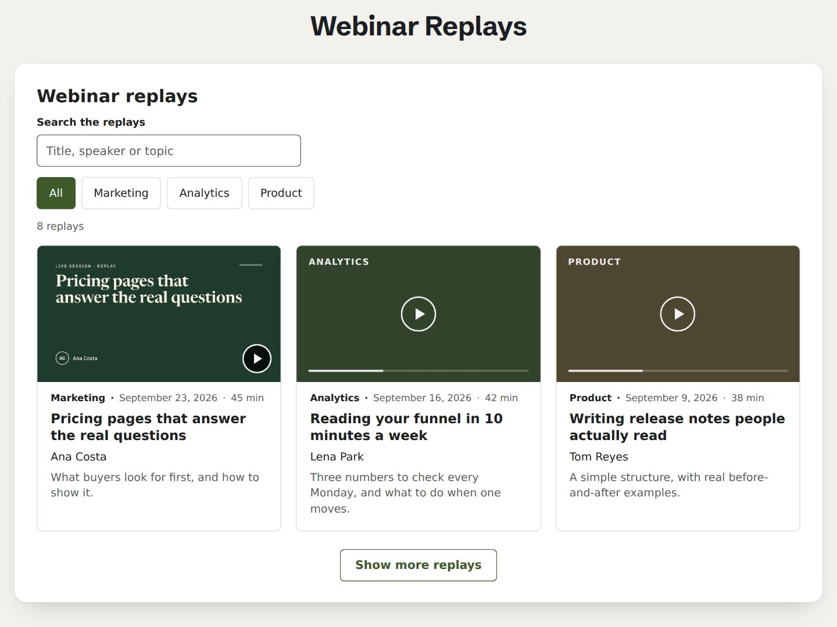
Task: Click LIVE SESSION · REPLAY caption on thumbnail
Action: point(86,266)
